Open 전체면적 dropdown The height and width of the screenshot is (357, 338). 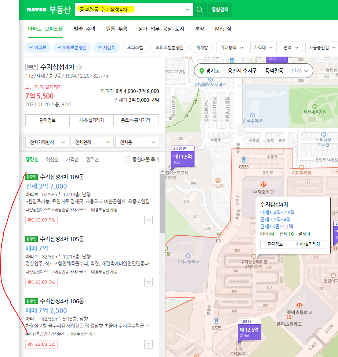point(92,142)
